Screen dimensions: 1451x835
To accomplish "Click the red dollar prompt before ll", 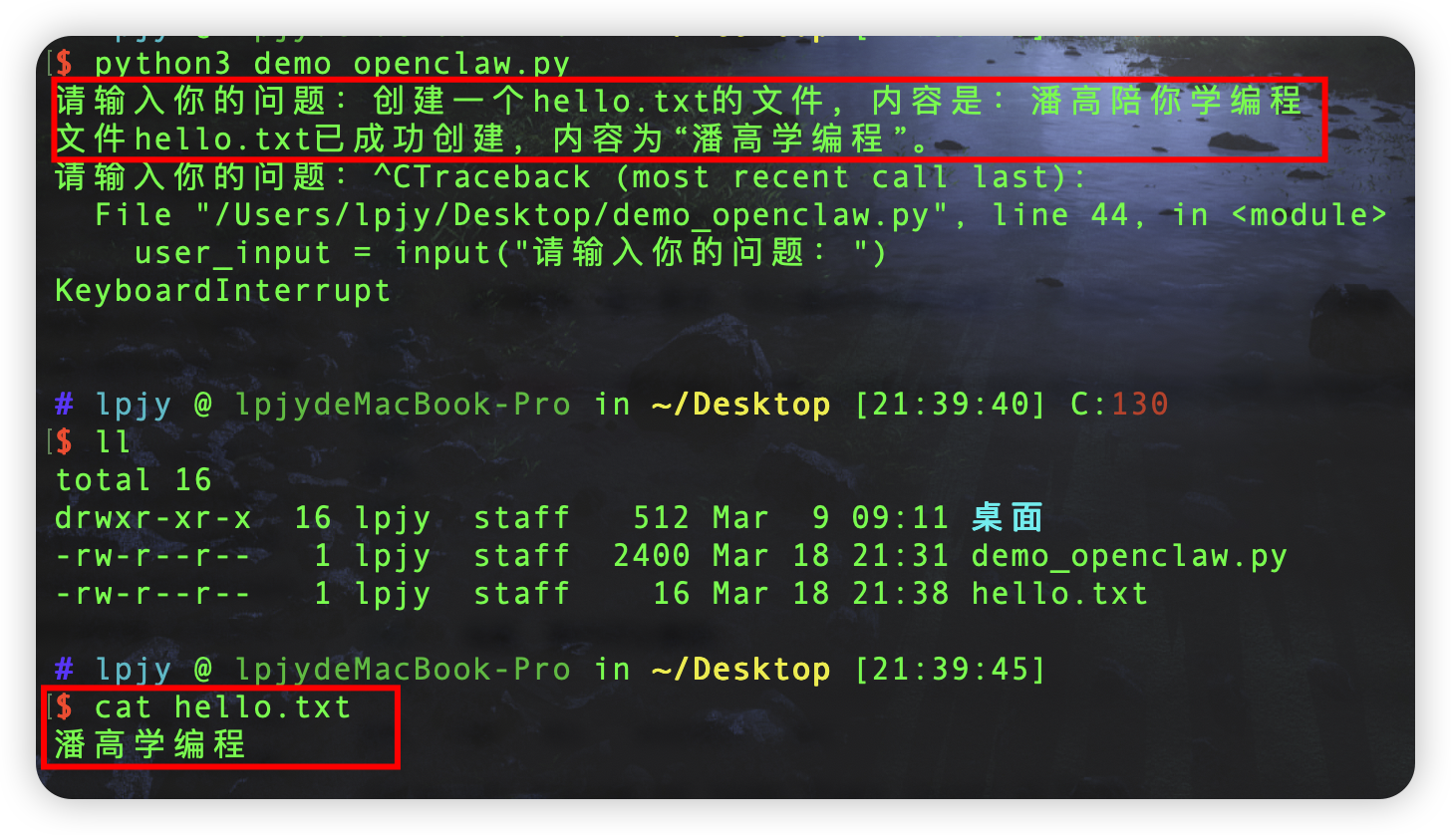I will tap(64, 441).
